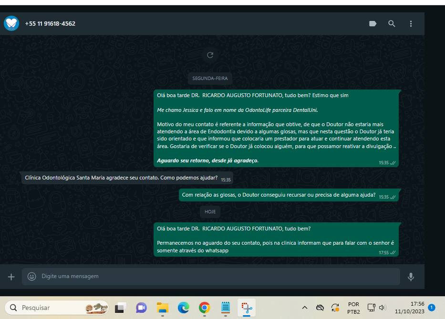Open the Snipping Tool taskbar icon
The width and height of the screenshot is (445, 319).
tap(247, 308)
